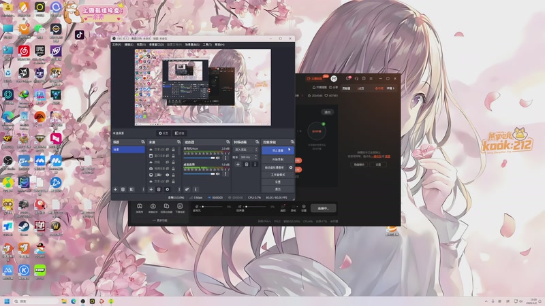Click Desktop Audio volume slider in mixer
This screenshot has height=306, width=545.
click(199, 174)
